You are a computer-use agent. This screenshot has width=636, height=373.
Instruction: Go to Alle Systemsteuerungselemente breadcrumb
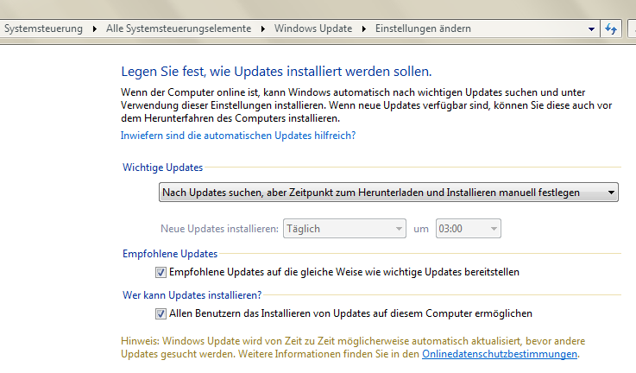click(179, 28)
